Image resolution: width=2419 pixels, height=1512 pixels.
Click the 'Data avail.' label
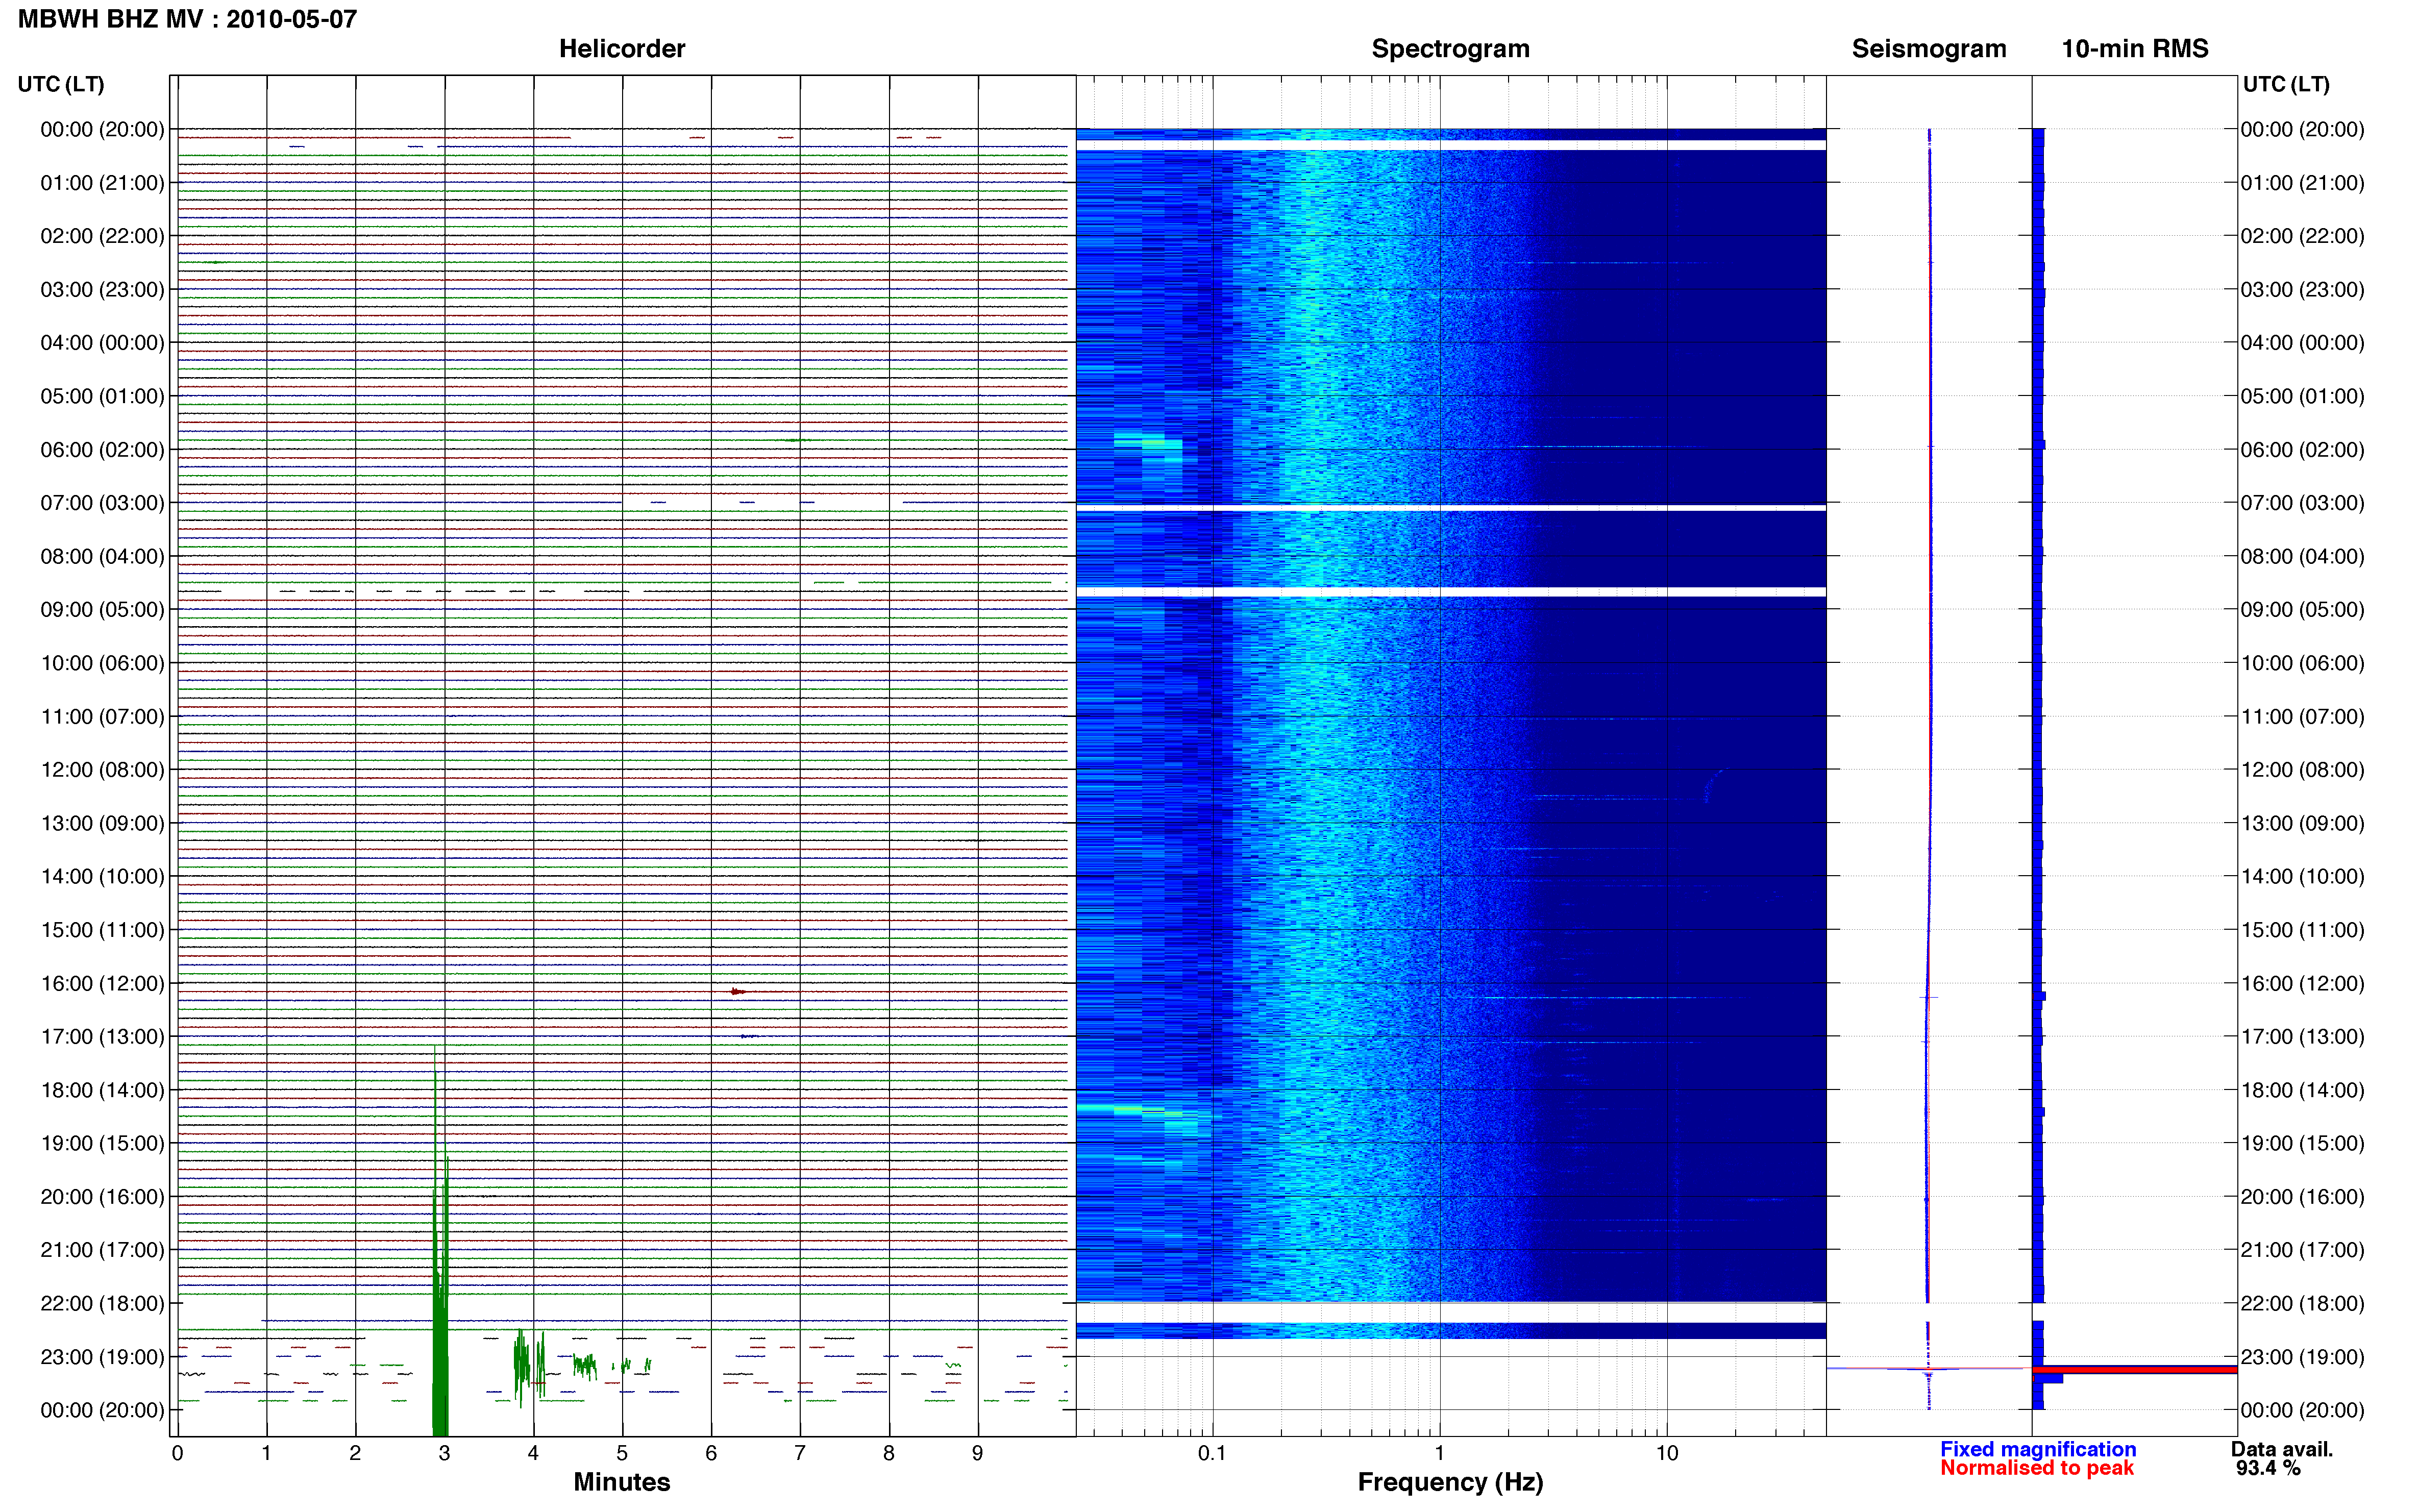click(2281, 1449)
